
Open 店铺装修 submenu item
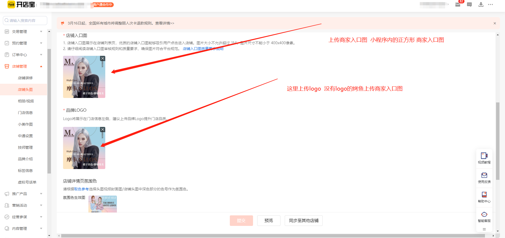click(25, 78)
